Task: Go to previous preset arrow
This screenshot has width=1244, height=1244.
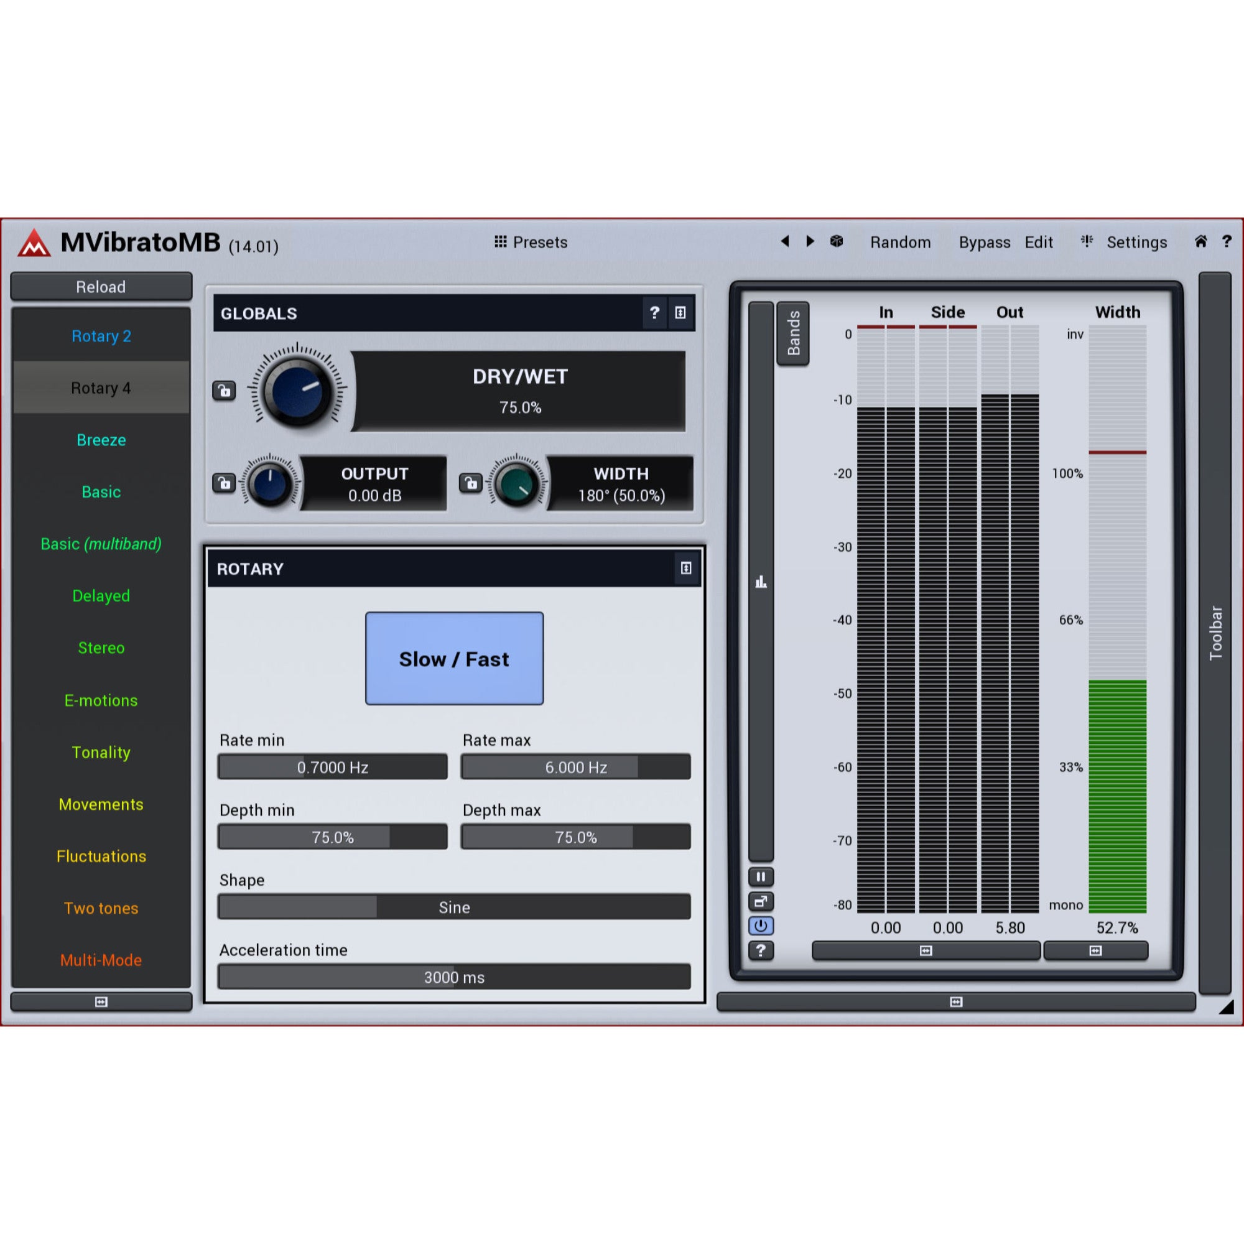Action: tap(785, 241)
